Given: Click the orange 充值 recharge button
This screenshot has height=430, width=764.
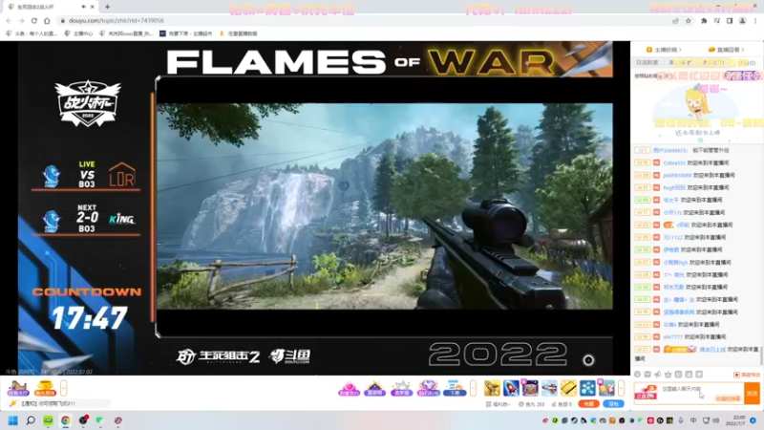Looking at the screenshot, I should click(x=588, y=403).
